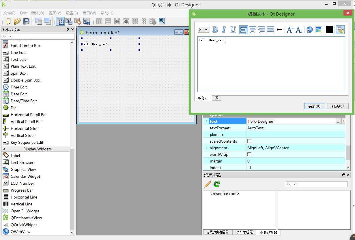355x240 pixels.
Task: Click the Widget Box Filter field
Action: point(38,36)
